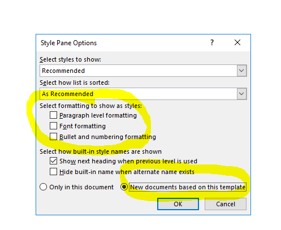281x230 pixels.
Task: Click the question mark help icon
Action: 212,42
